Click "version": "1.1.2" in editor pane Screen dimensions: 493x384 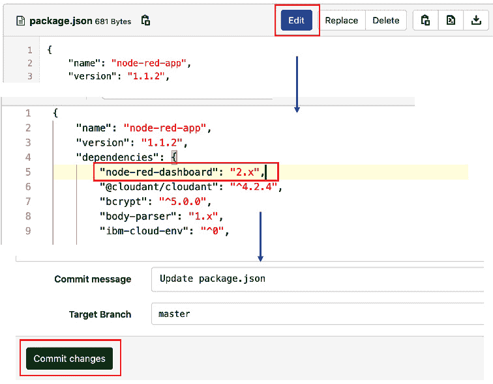tap(132, 143)
